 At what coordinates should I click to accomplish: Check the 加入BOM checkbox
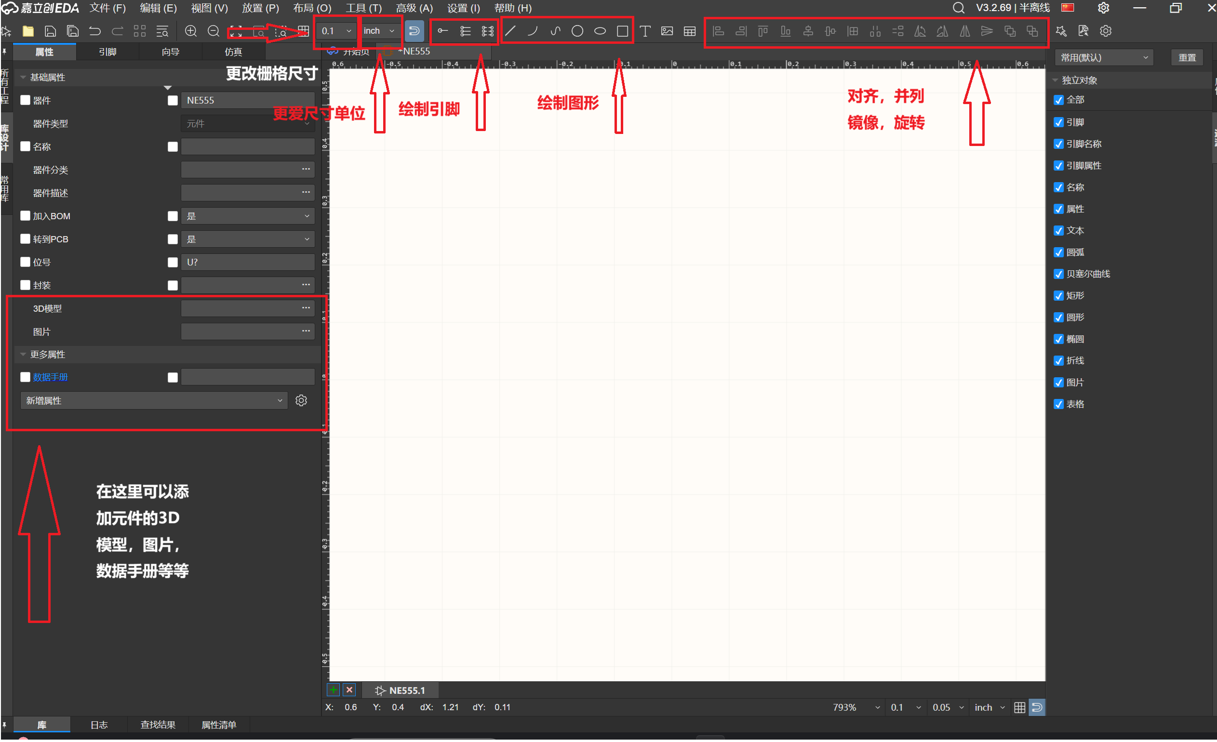(x=25, y=216)
